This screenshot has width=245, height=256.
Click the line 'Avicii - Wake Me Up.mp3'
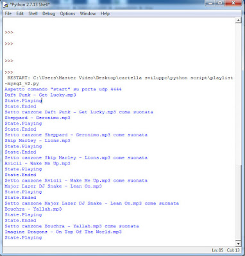37,163
